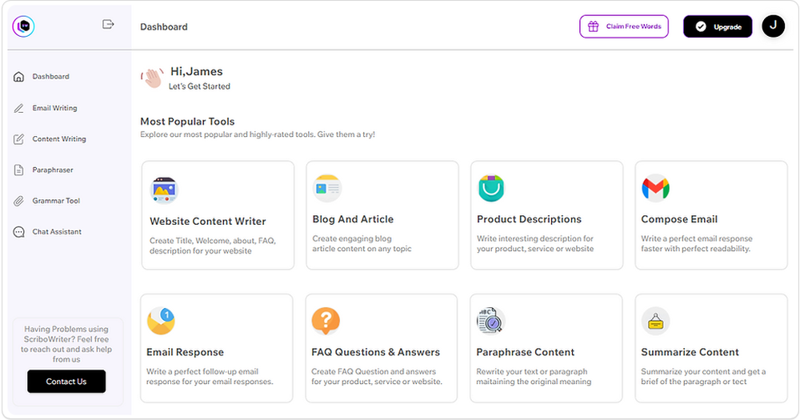Click the Blog And Article icon

pyautogui.click(x=327, y=188)
